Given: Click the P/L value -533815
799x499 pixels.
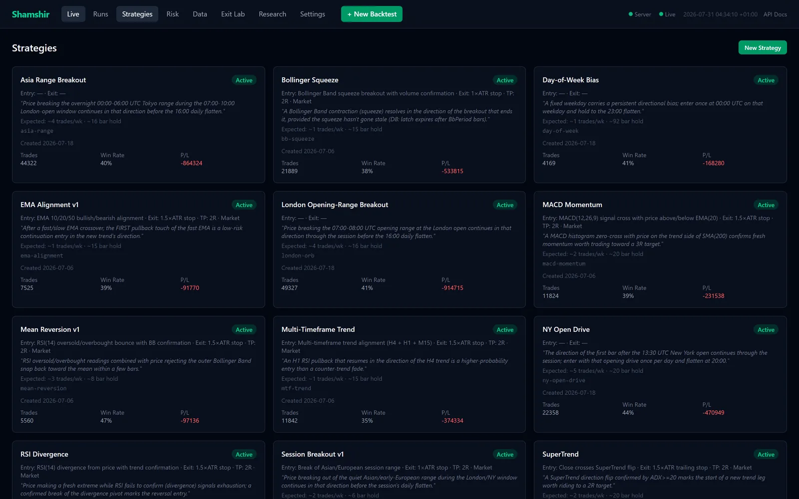Looking at the screenshot, I should [452, 171].
